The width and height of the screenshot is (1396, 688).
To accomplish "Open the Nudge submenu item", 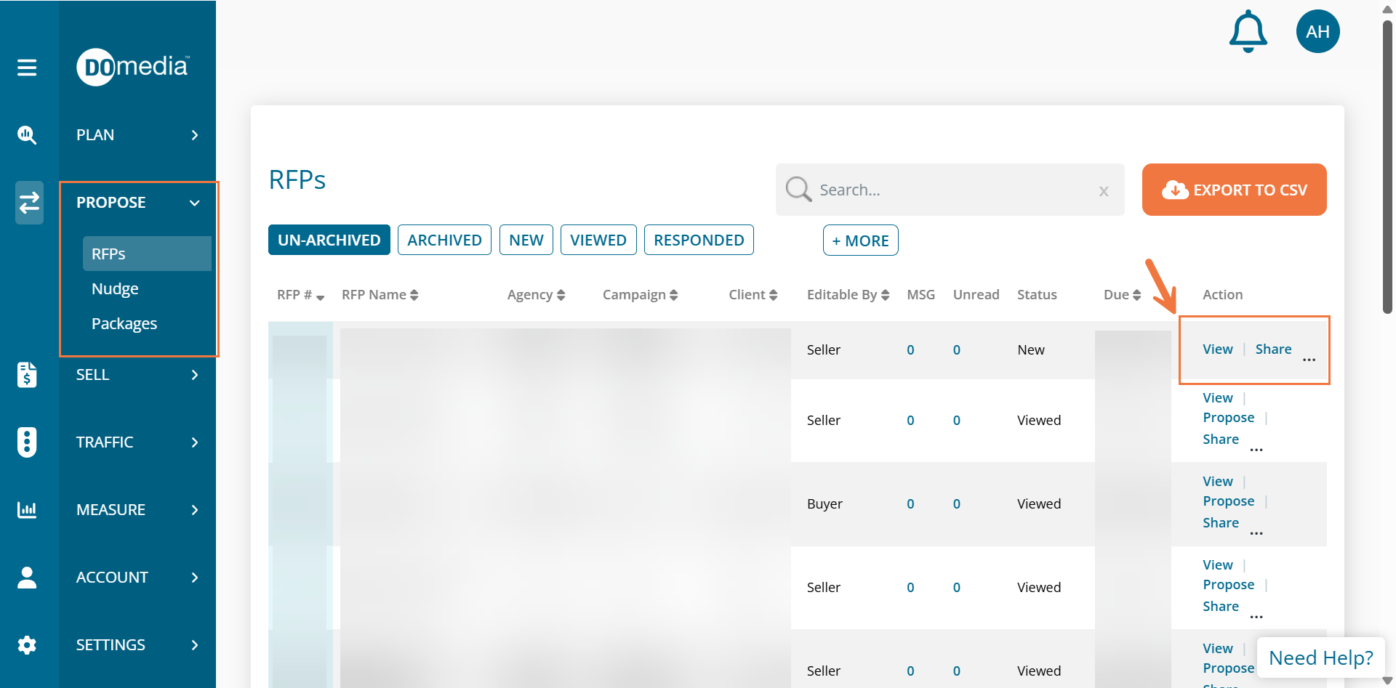I will pyautogui.click(x=115, y=289).
